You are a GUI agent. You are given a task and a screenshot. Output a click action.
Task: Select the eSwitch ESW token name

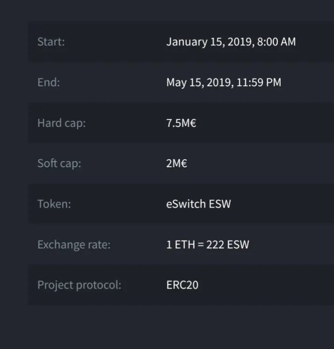pos(199,204)
